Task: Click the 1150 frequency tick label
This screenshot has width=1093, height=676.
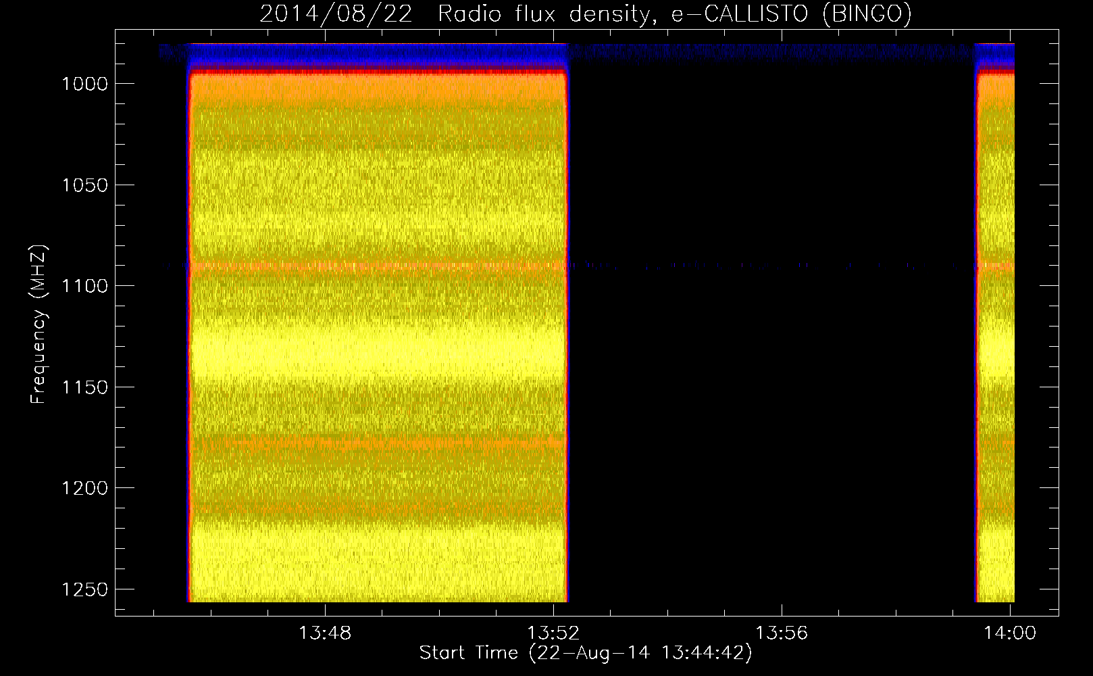Action: [x=84, y=387]
